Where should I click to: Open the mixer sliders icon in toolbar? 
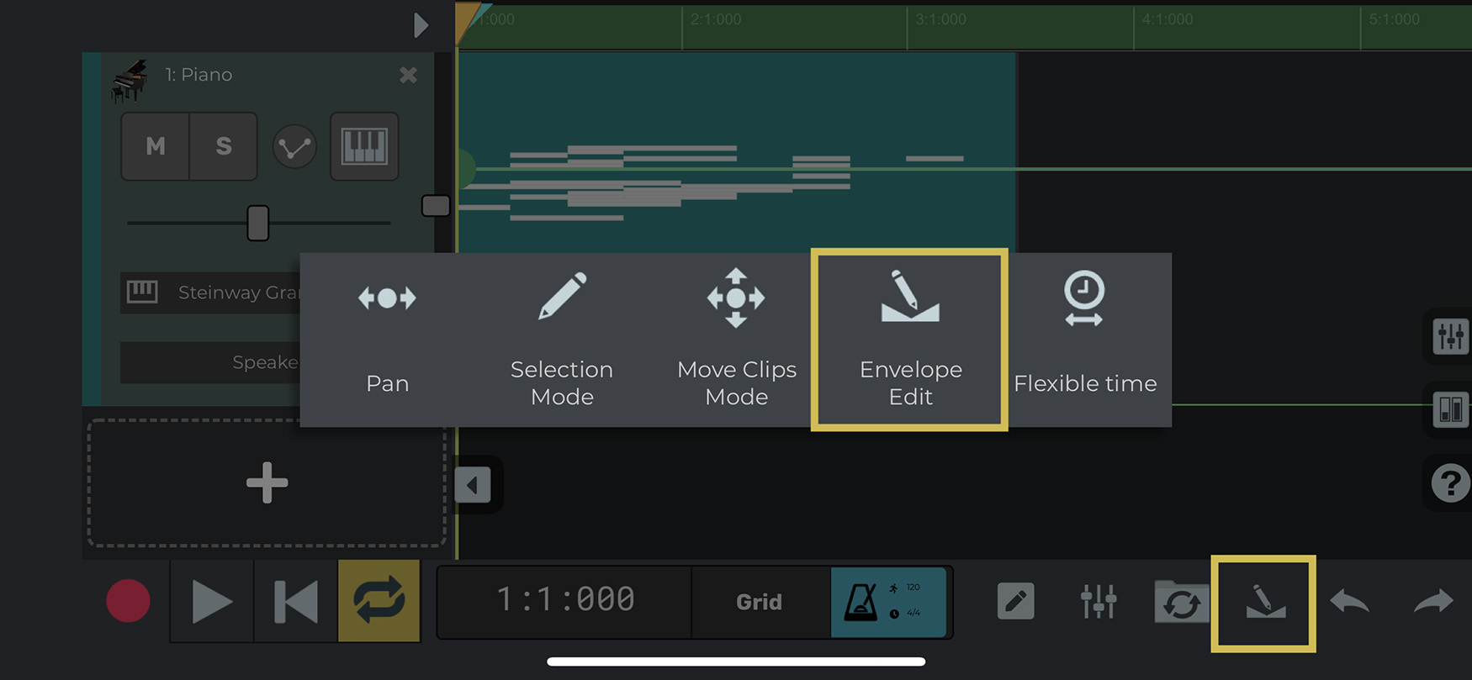[1099, 601]
